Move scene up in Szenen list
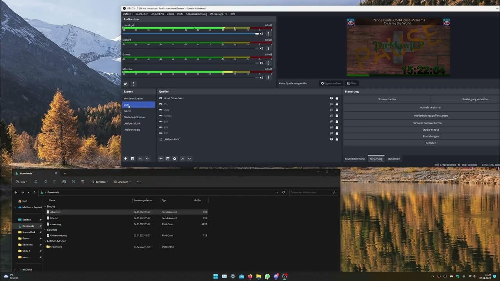The image size is (500, 281). click(x=140, y=159)
